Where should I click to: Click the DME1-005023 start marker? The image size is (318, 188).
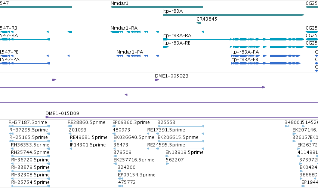157,80
